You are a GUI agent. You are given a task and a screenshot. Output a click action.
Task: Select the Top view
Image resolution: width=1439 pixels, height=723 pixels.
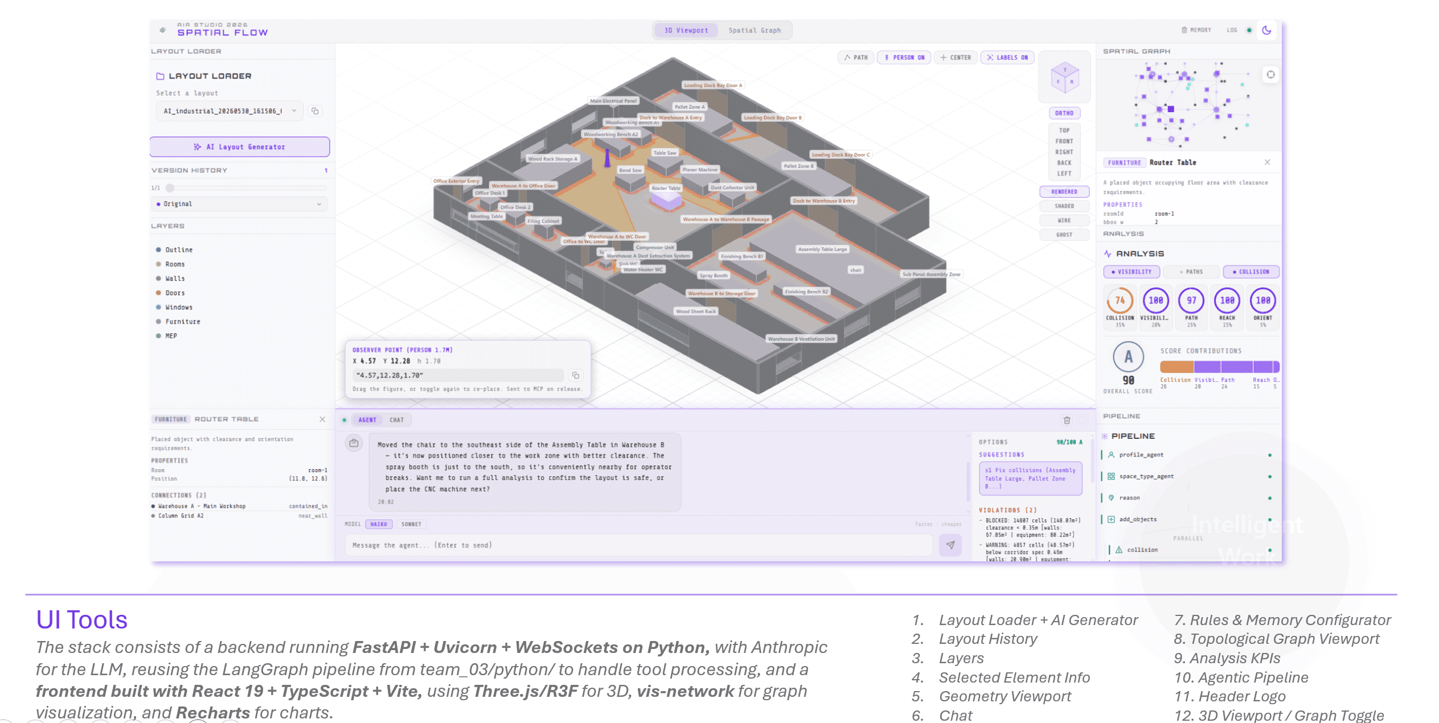1064,130
